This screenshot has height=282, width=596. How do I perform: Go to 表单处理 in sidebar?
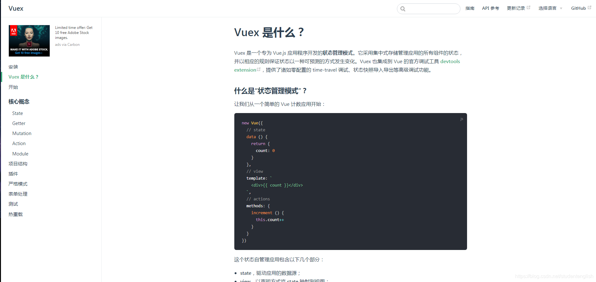pos(18,194)
